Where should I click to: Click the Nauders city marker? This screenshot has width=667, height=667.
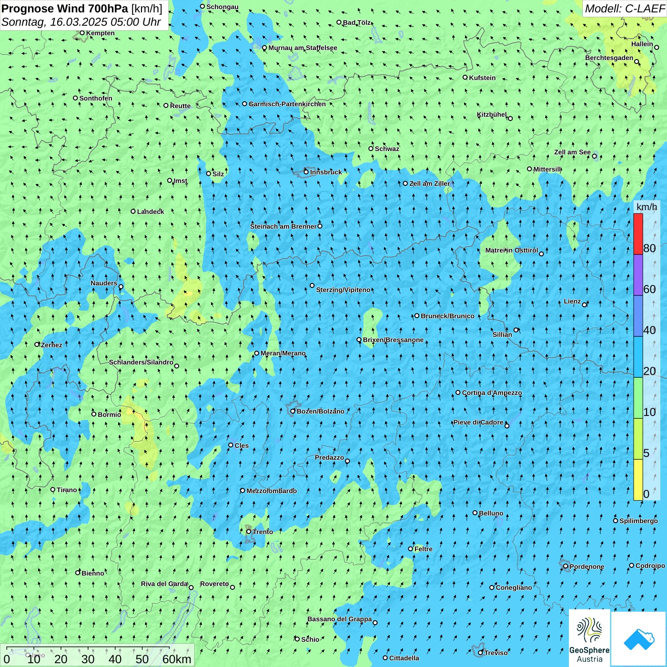(x=121, y=287)
